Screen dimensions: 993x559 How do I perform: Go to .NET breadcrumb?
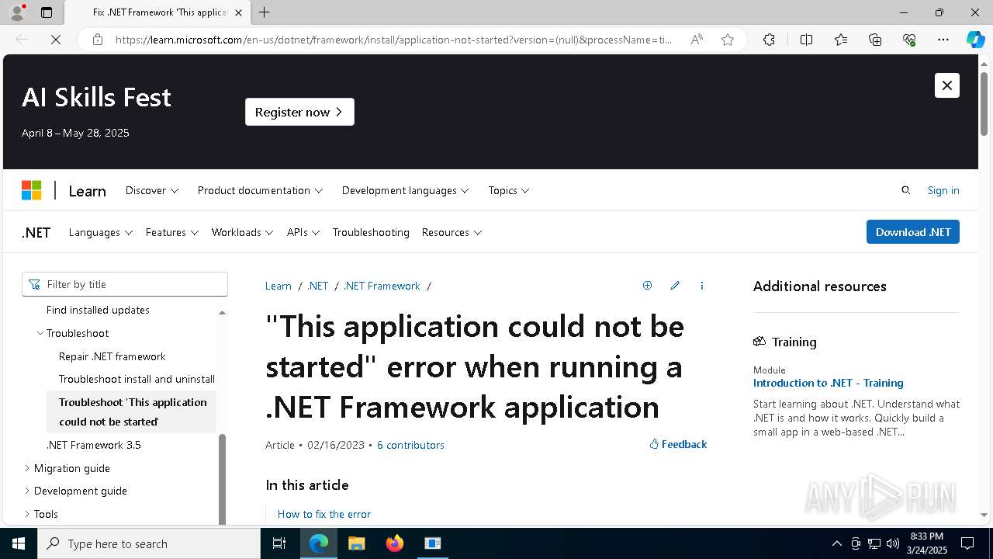click(x=318, y=286)
